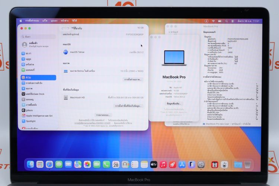Open Messages from the Dock
Screen dimensions: 279x186
click(59, 164)
